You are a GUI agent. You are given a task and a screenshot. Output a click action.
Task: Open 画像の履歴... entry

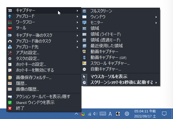click(x=44, y=89)
